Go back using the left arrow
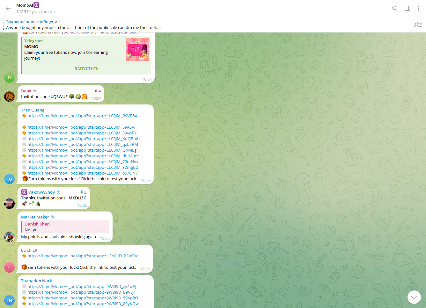The height and width of the screenshot is (308, 426). [x=8, y=8]
